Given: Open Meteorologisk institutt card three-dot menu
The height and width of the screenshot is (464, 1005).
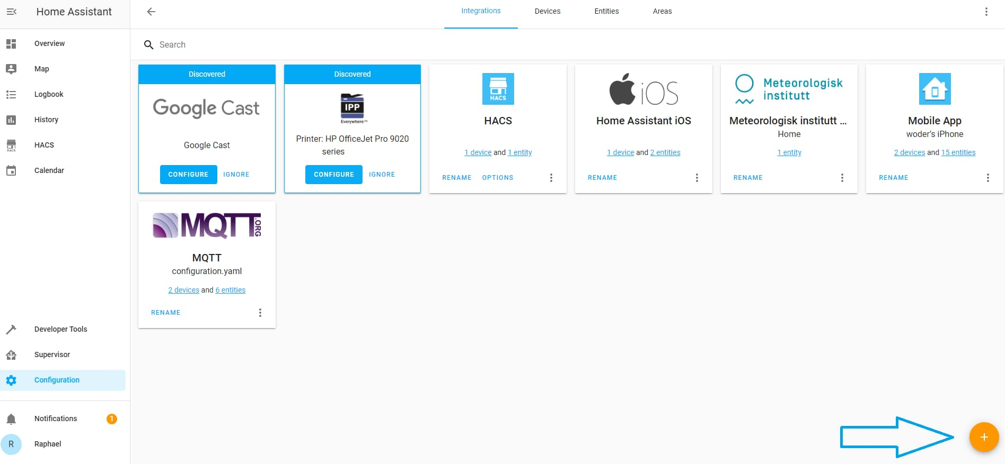Looking at the screenshot, I should (x=842, y=178).
